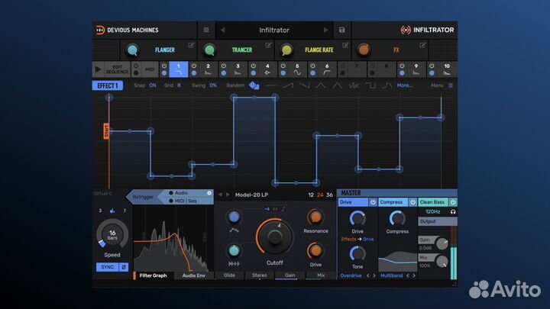Select previous filter model arrow
Viewport: 550px width, 309px height.
tap(220, 195)
